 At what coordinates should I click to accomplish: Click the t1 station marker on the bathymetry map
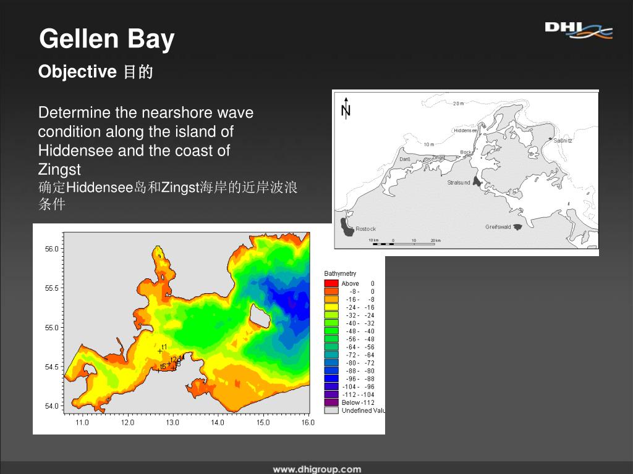[160, 351]
